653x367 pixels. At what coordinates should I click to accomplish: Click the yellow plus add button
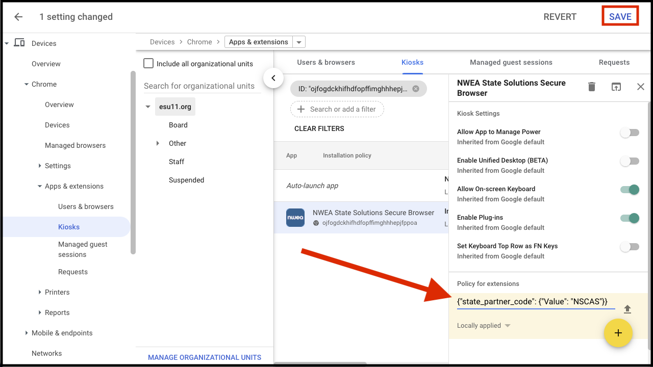point(618,333)
